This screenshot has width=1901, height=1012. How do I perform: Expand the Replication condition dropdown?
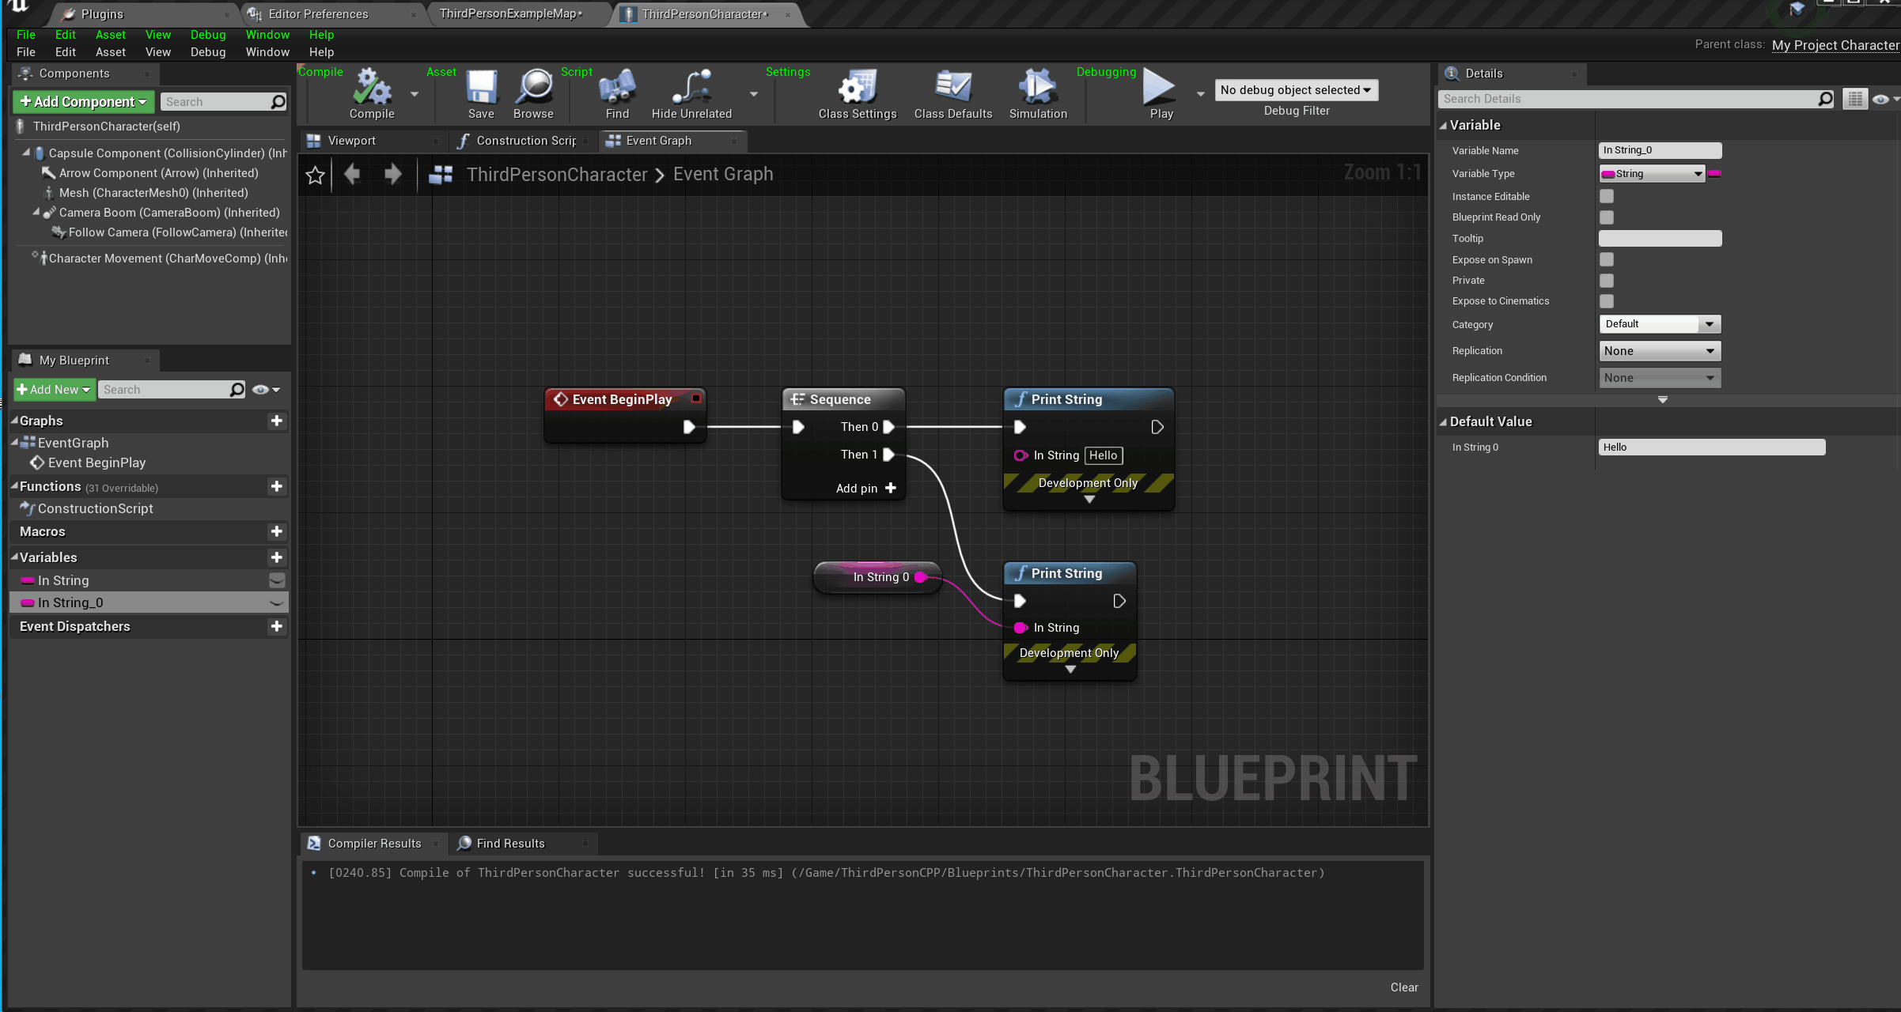point(1658,377)
